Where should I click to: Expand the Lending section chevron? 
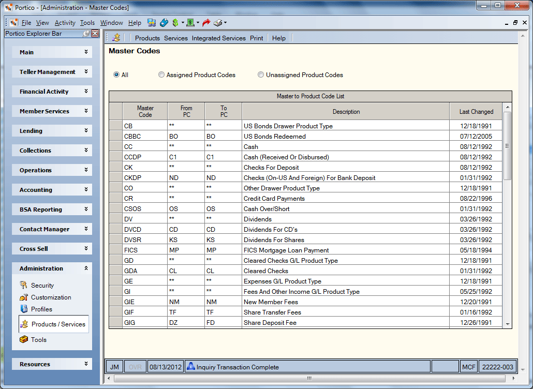click(86, 131)
